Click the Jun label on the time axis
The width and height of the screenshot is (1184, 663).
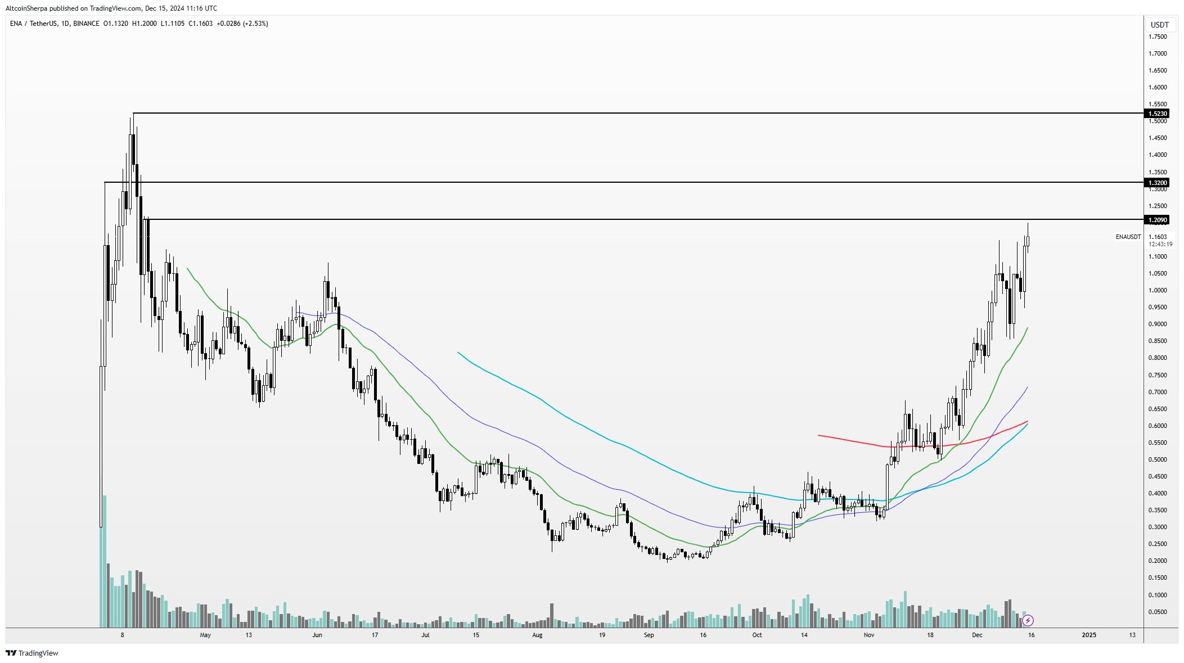[x=317, y=635]
